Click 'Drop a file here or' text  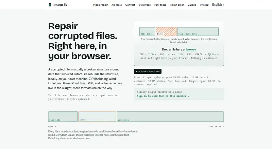pyautogui.click(x=174, y=49)
